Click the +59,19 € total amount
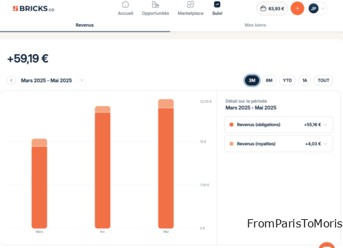 [x=28, y=59]
